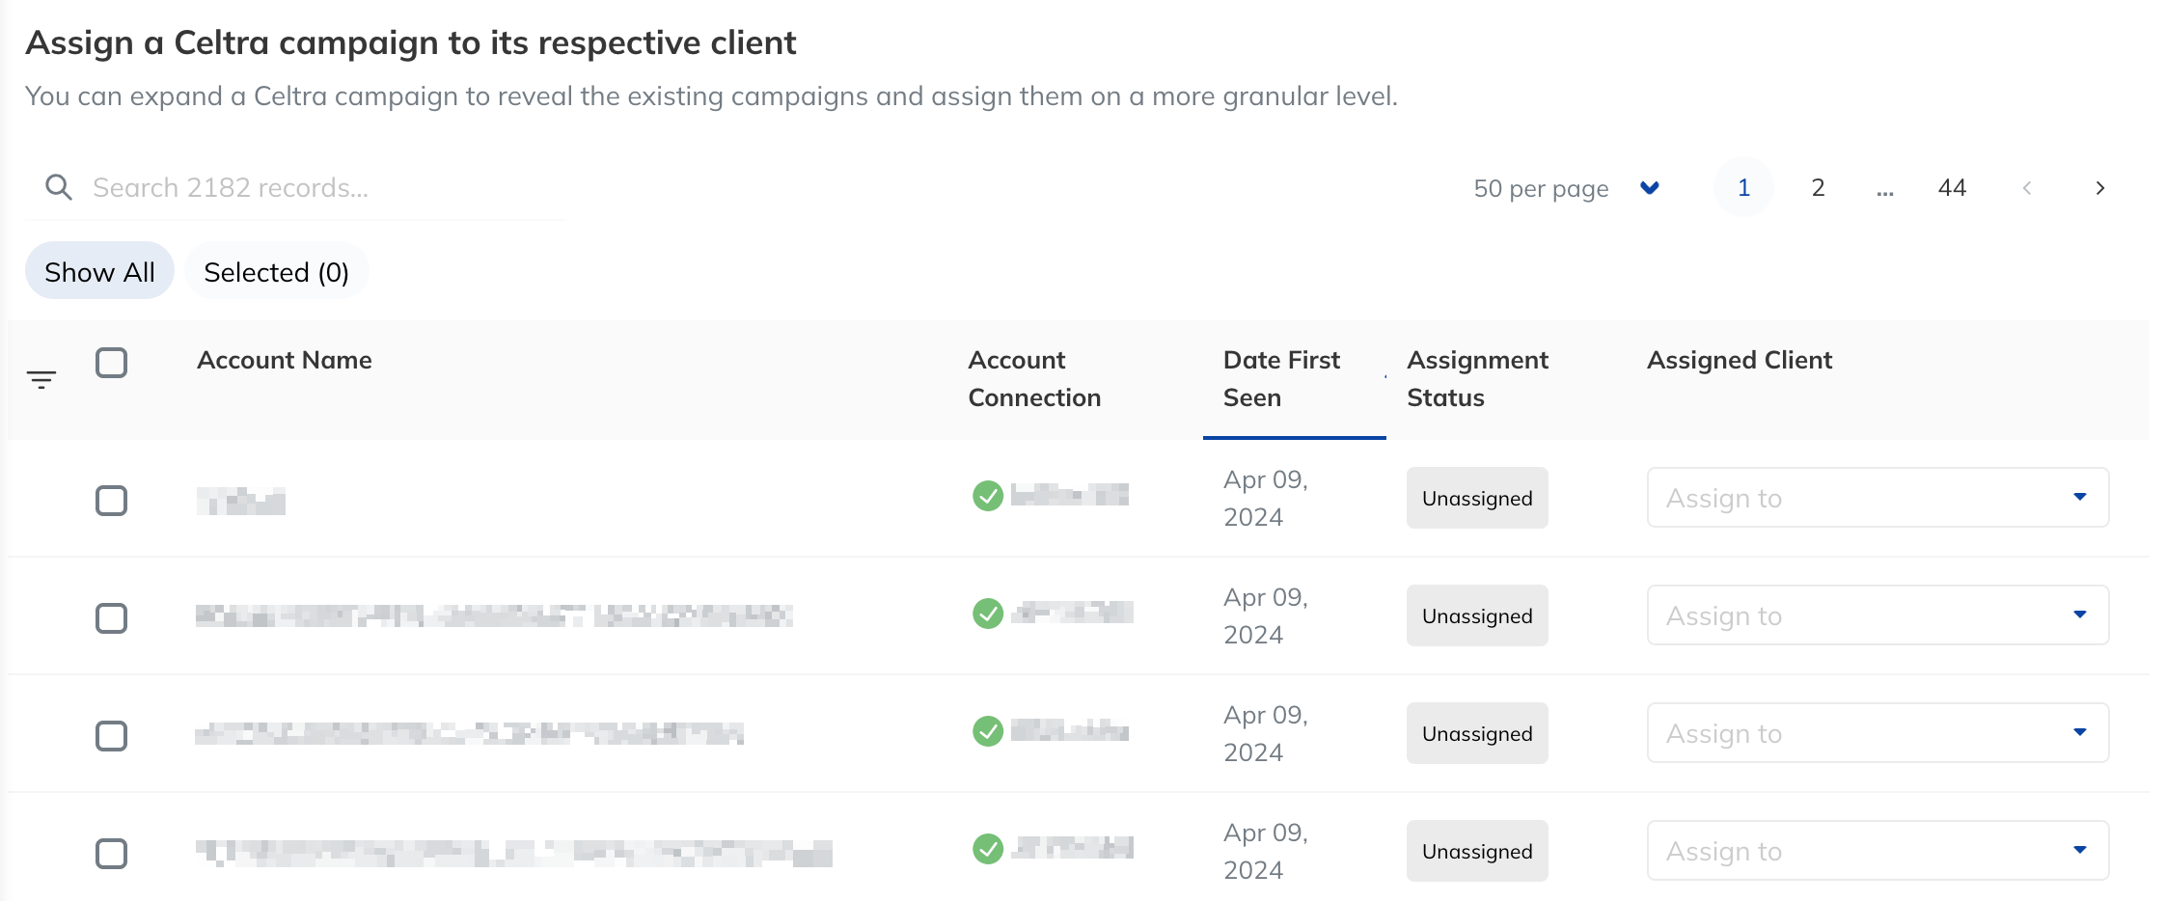Click Unassigned badge in second row

click(x=1477, y=615)
